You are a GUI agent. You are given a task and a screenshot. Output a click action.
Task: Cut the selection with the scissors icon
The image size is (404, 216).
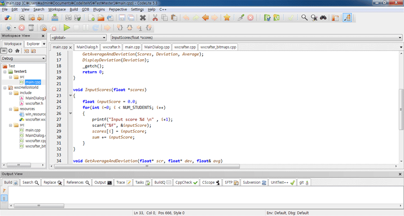tap(155, 17)
